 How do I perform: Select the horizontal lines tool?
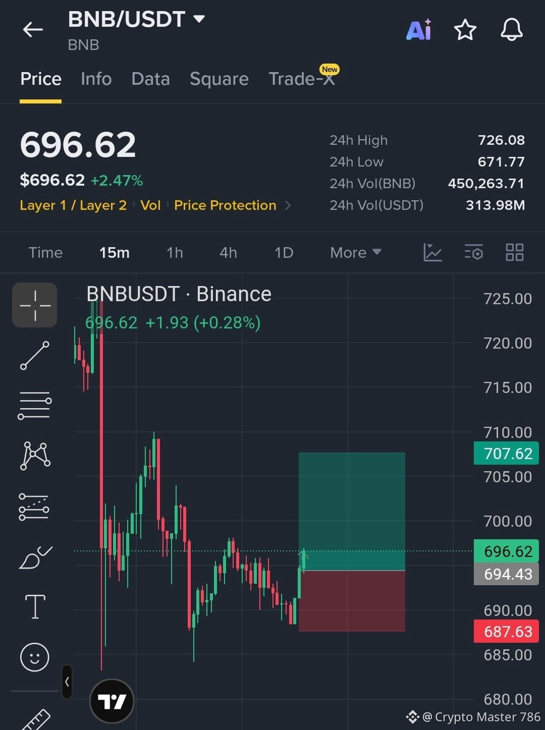tap(35, 405)
